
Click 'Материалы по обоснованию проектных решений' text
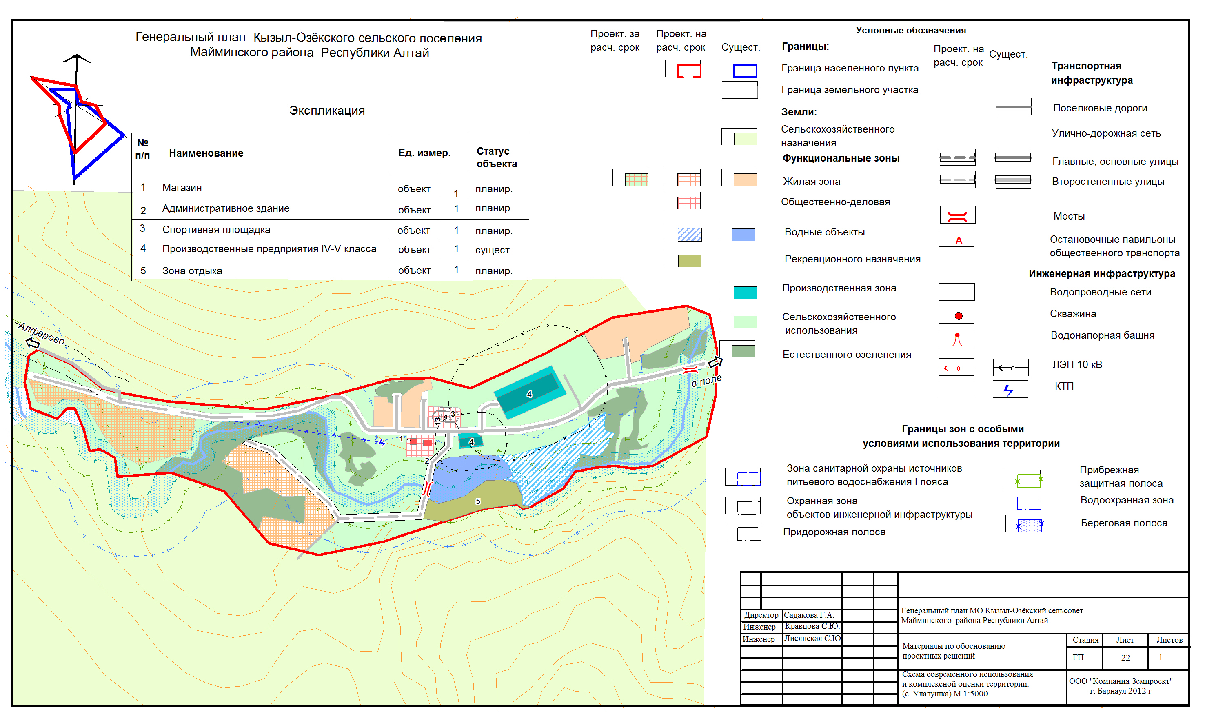[954, 651]
